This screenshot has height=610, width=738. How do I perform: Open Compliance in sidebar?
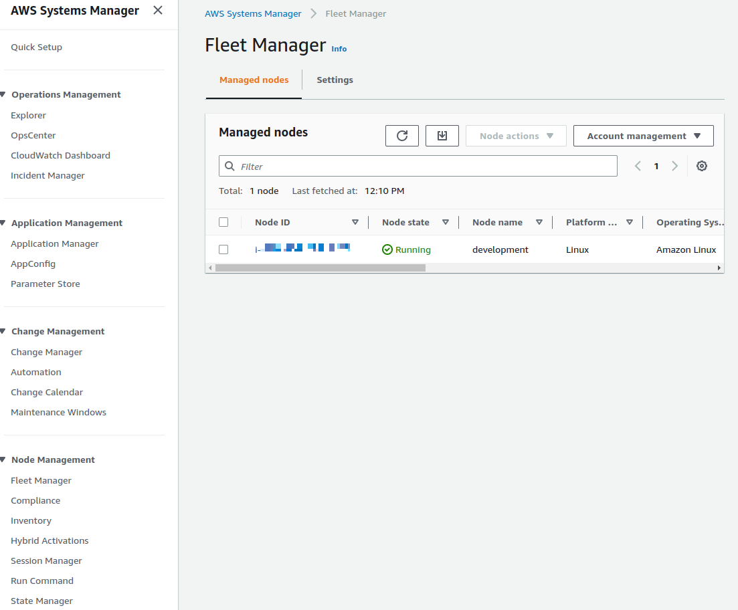point(35,501)
